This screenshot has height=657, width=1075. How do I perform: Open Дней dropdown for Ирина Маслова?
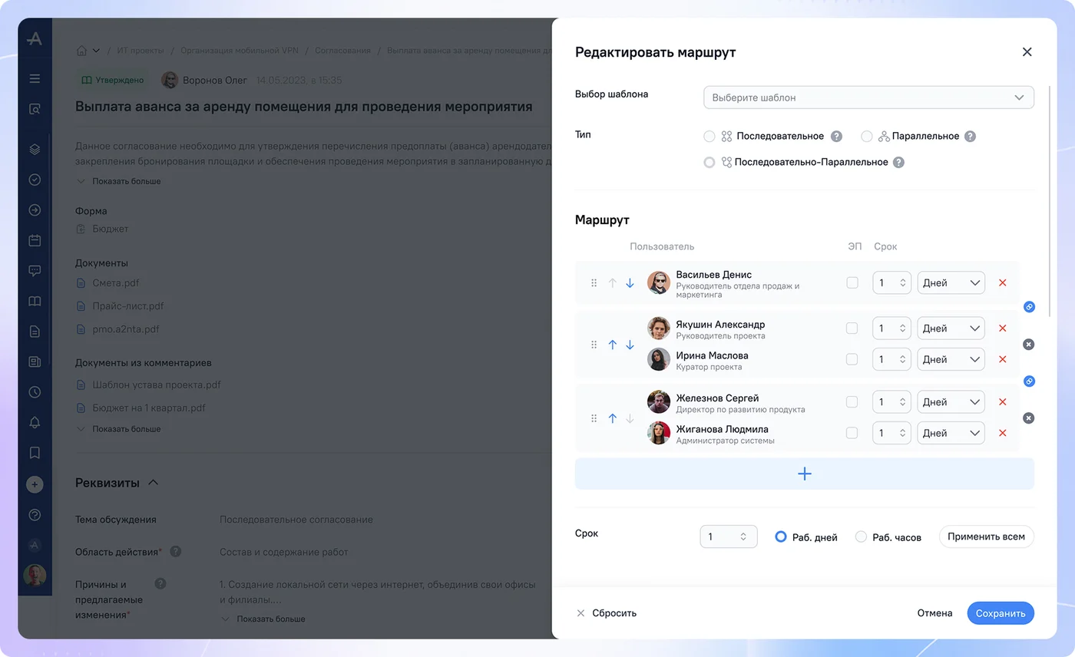tap(951, 359)
